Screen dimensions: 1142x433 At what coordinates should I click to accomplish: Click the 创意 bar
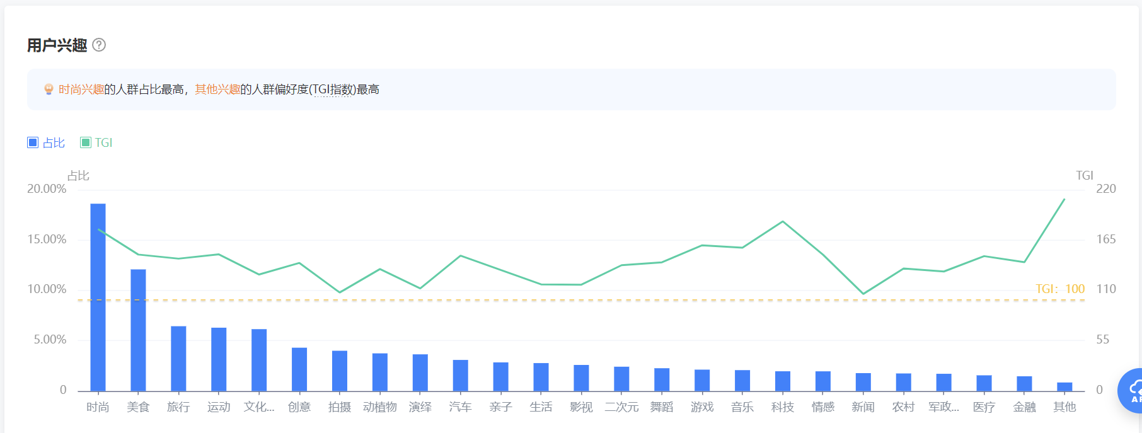(x=299, y=369)
